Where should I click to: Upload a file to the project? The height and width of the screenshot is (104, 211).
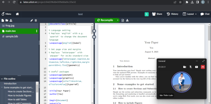11,21
